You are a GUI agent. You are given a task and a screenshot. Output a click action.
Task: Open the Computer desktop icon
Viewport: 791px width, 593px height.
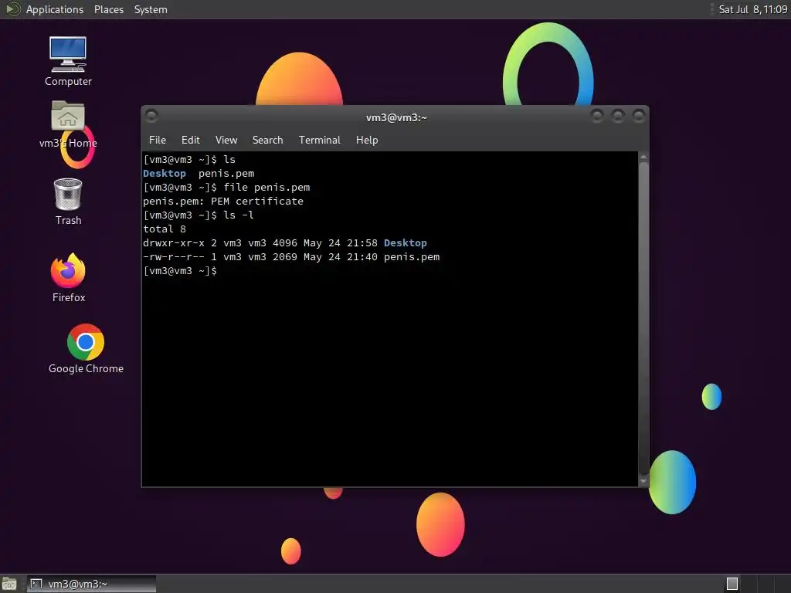(68, 61)
